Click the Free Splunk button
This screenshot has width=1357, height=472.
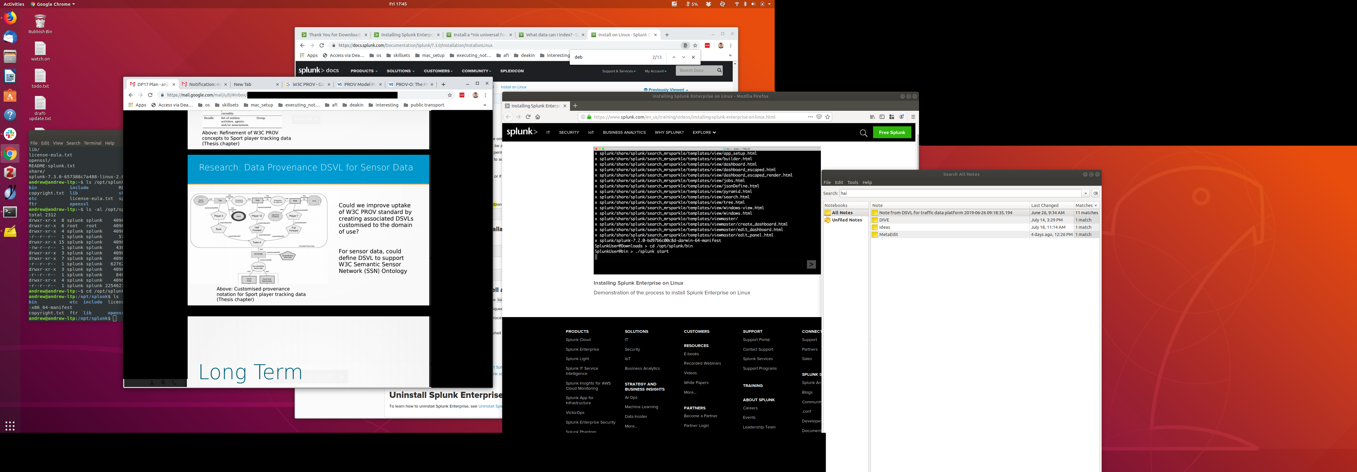click(892, 133)
